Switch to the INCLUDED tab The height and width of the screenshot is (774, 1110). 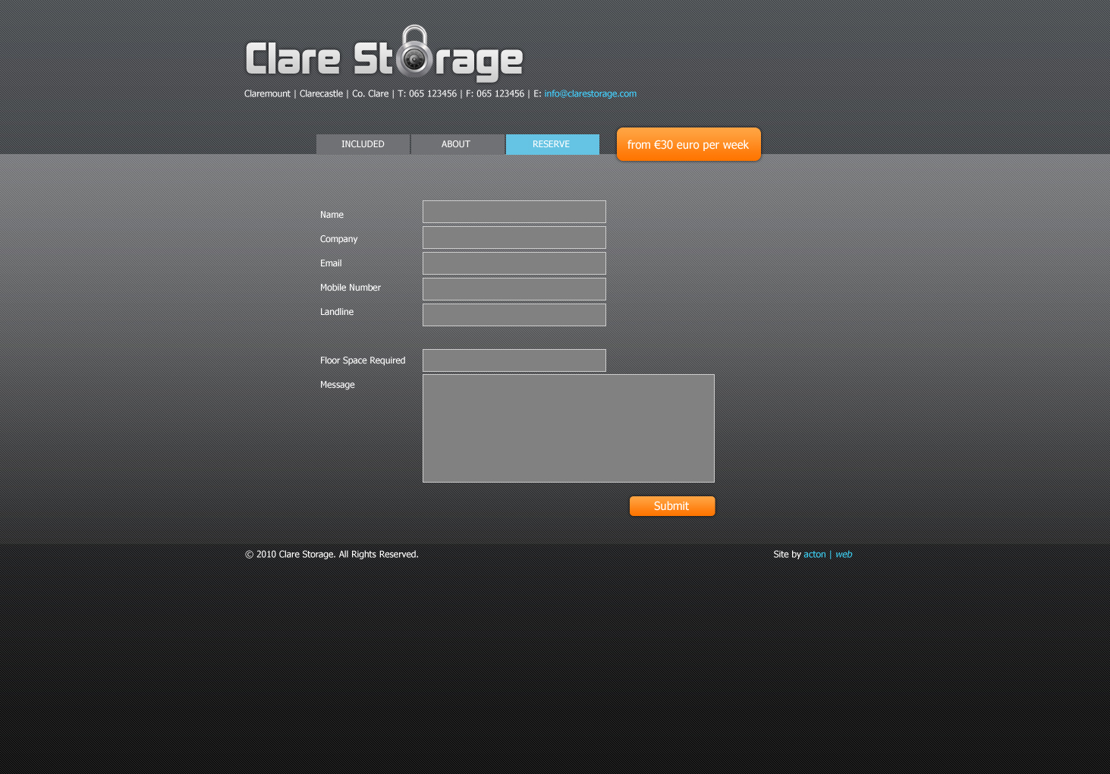tap(363, 144)
